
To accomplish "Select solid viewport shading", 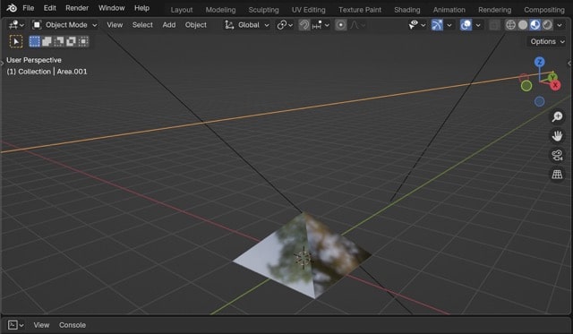I will (x=523, y=25).
